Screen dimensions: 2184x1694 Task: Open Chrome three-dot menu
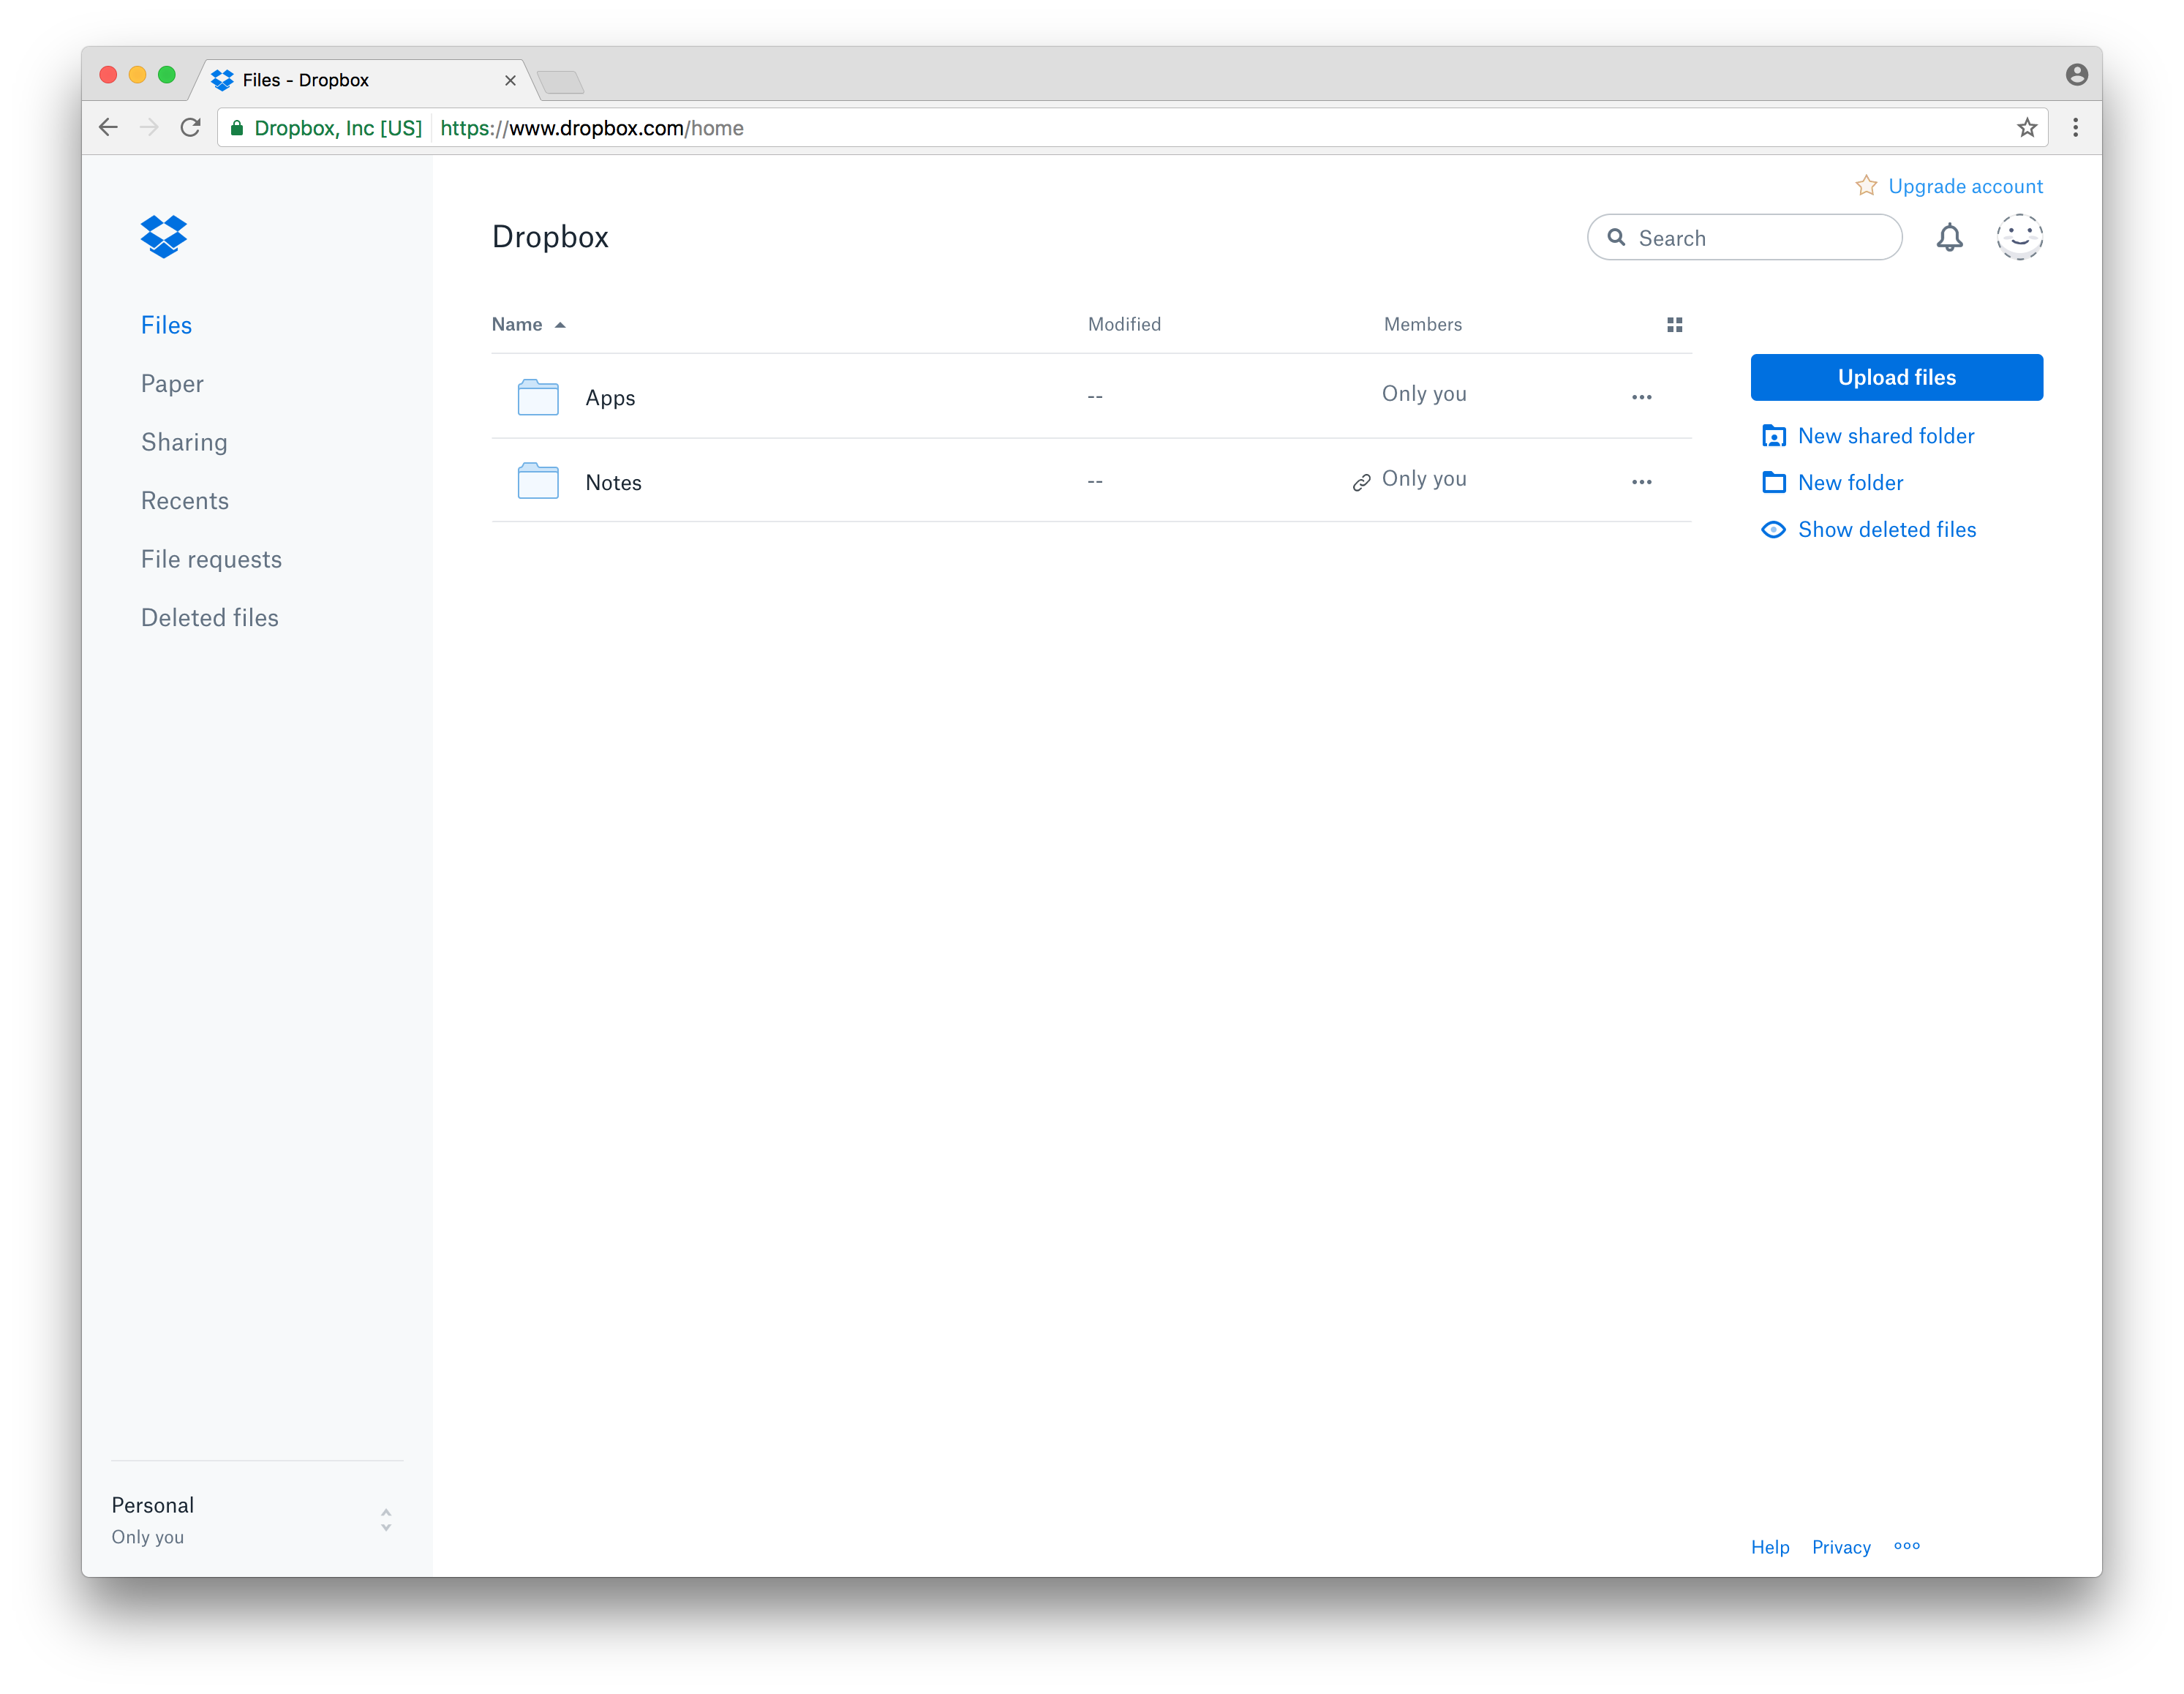2075,128
